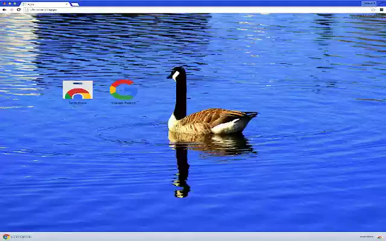Open the Google Search app icon

click(123, 90)
